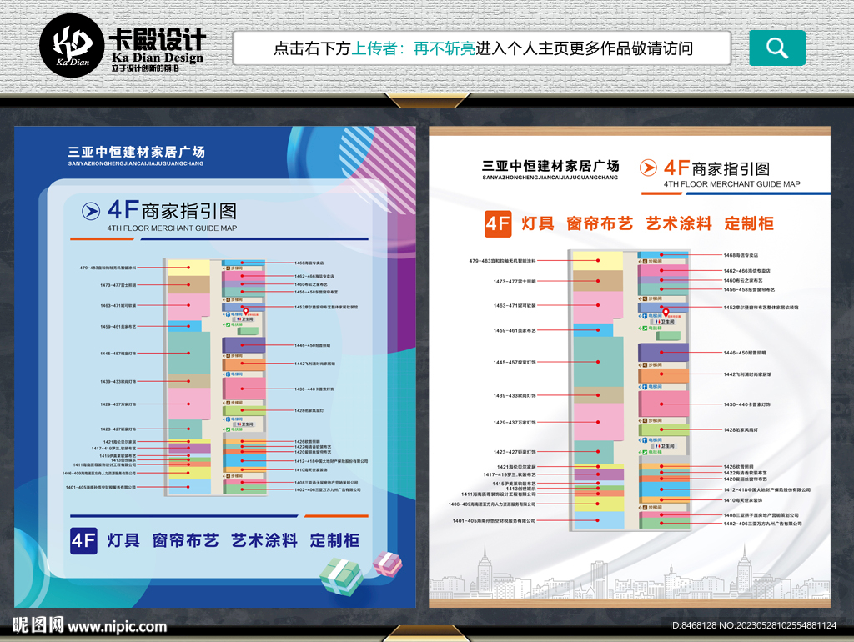Click the 1423-427 label on right poster
Viewport: 854px width, 642px height.
tap(515, 452)
